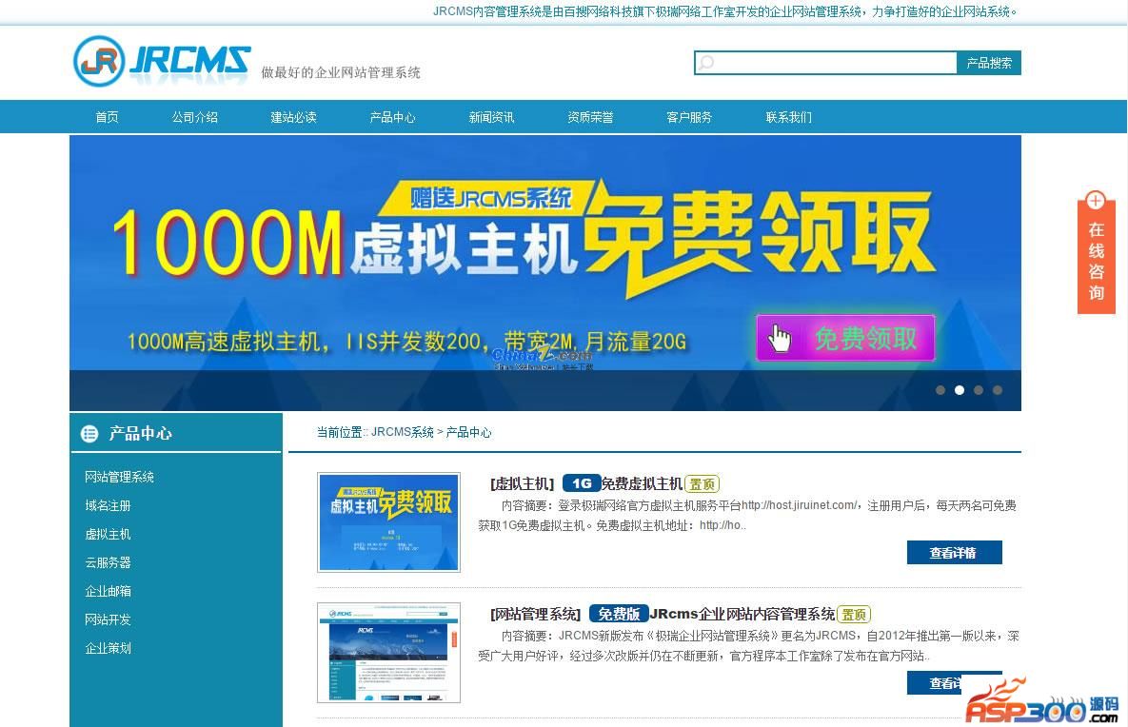Select the fourth banner carousel dot
This screenshot has height=727, width=1128.
(x=997, y=390)
